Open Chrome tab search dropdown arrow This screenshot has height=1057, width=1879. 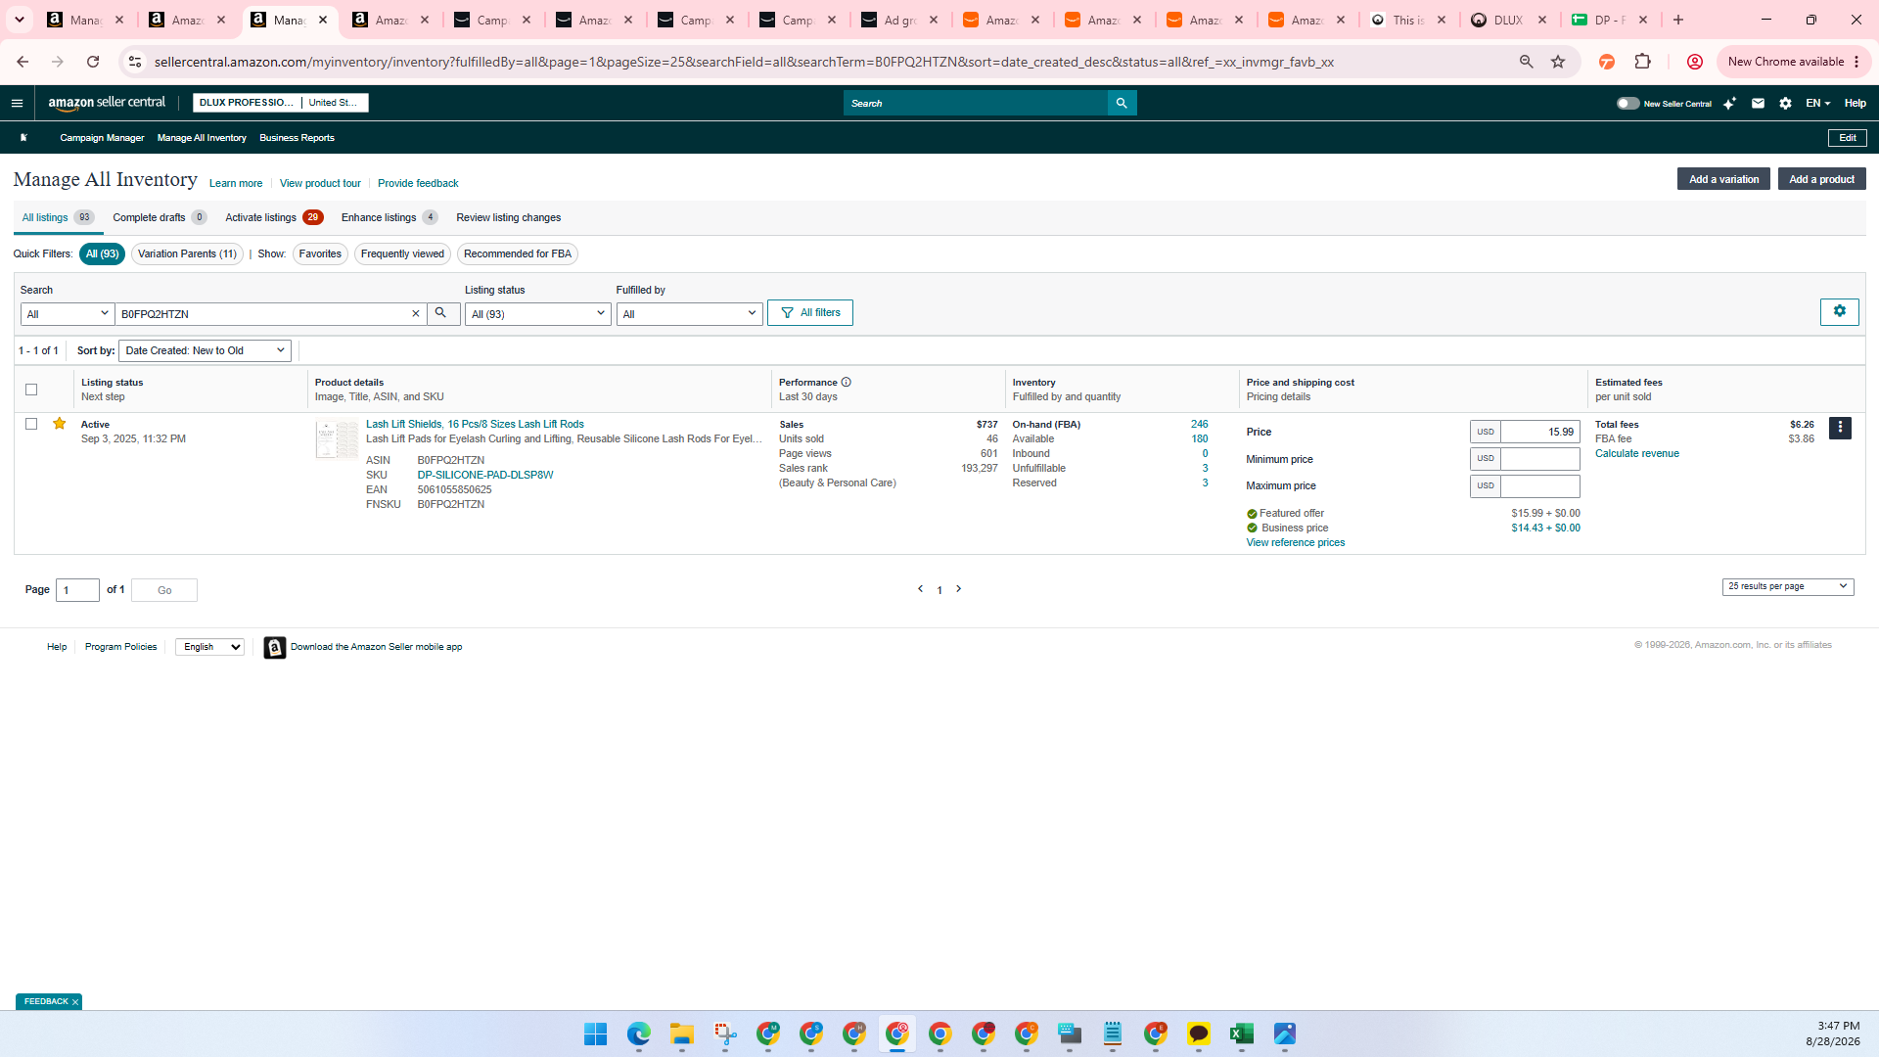tap(19, 20)
